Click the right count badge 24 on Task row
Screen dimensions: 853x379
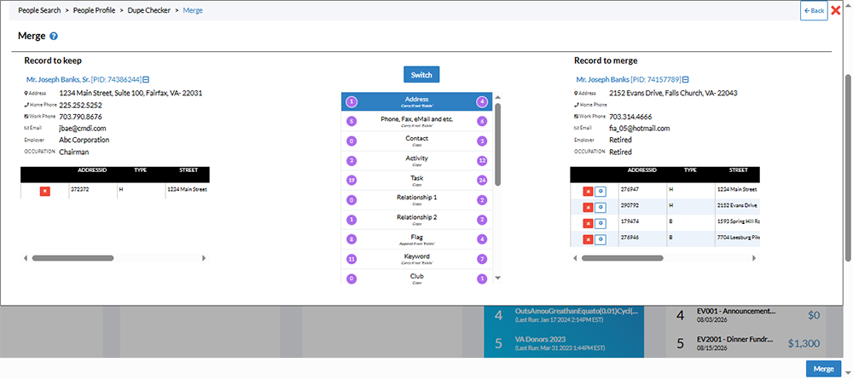[x=481, y=181]
